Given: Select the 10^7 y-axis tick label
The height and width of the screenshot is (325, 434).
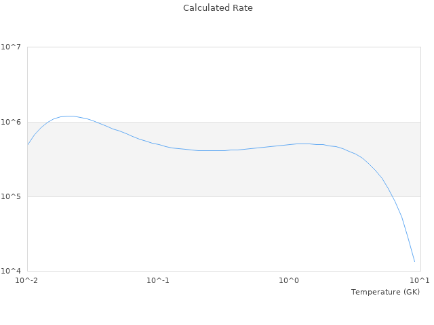Looking at the screenshot, I should [x=11, y=47].
